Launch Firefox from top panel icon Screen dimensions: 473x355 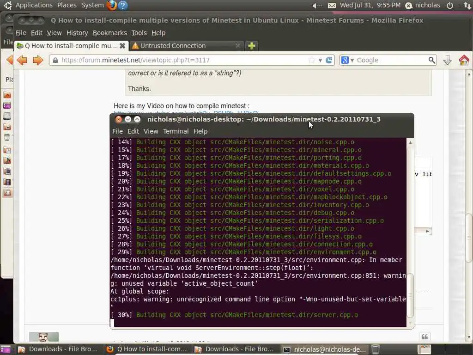pyautogui.click(x=112, y=5)
